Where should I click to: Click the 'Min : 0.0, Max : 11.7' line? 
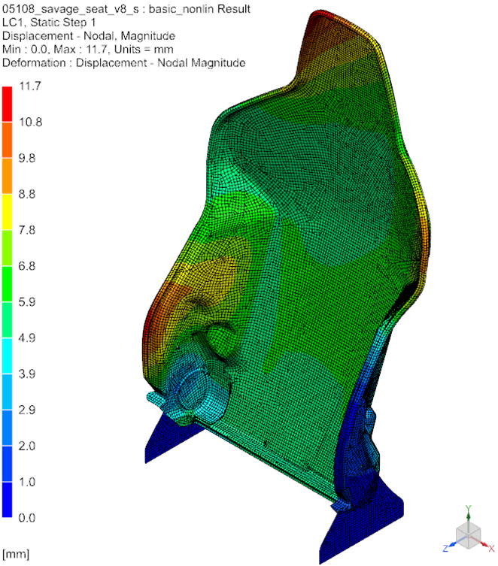click(87, 49)
